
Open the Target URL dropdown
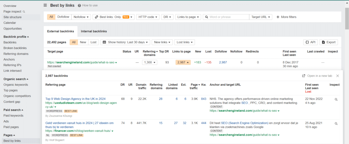(x=261, y=17)
